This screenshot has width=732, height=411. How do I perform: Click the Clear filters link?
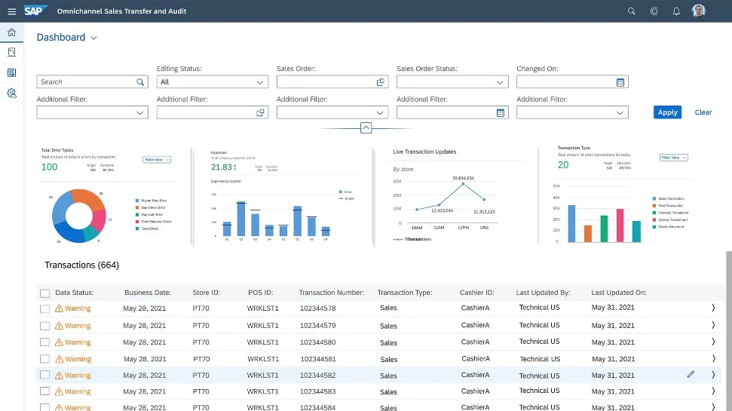pos(703,112)
